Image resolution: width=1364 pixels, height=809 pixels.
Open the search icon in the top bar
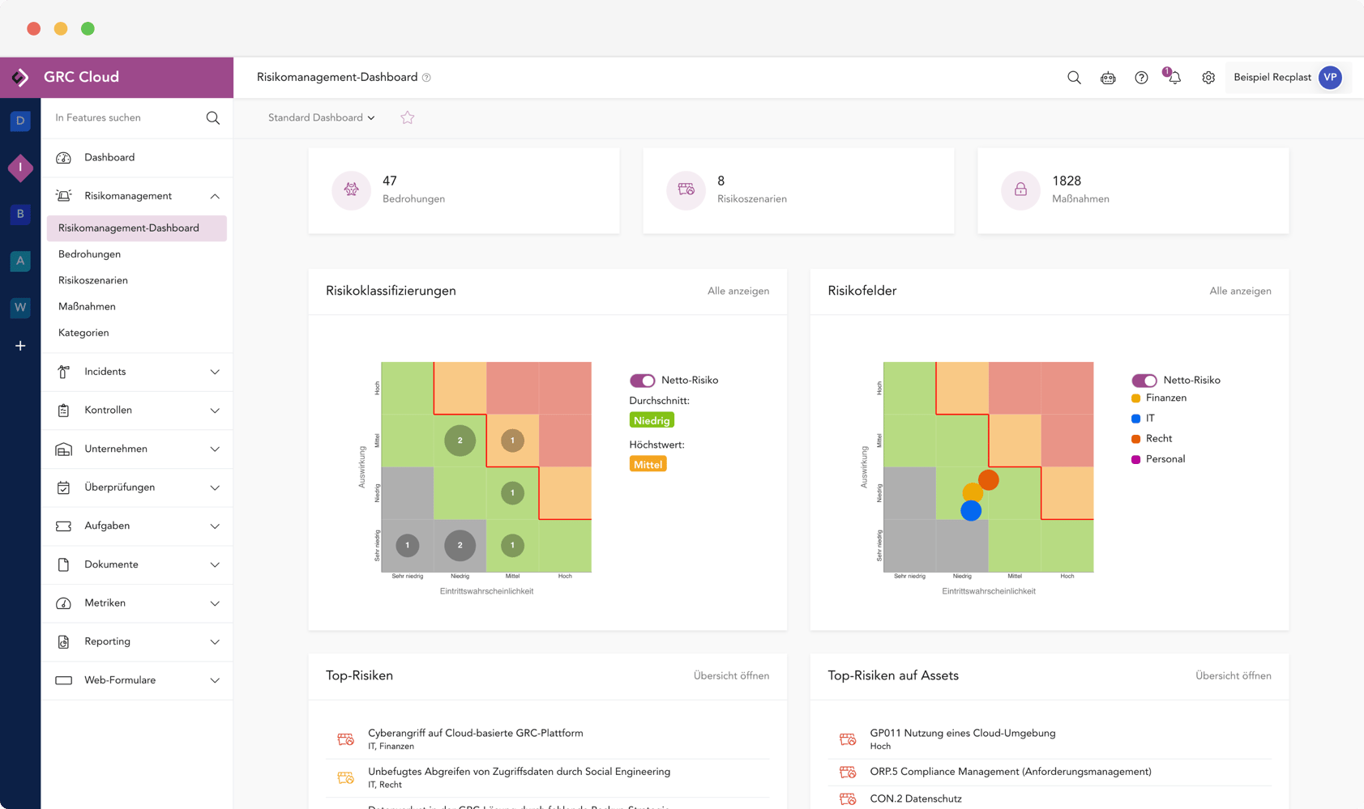tap(1074, 78)
